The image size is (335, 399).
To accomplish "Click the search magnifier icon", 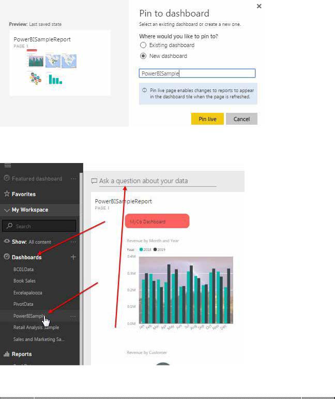I will (9, 226).
